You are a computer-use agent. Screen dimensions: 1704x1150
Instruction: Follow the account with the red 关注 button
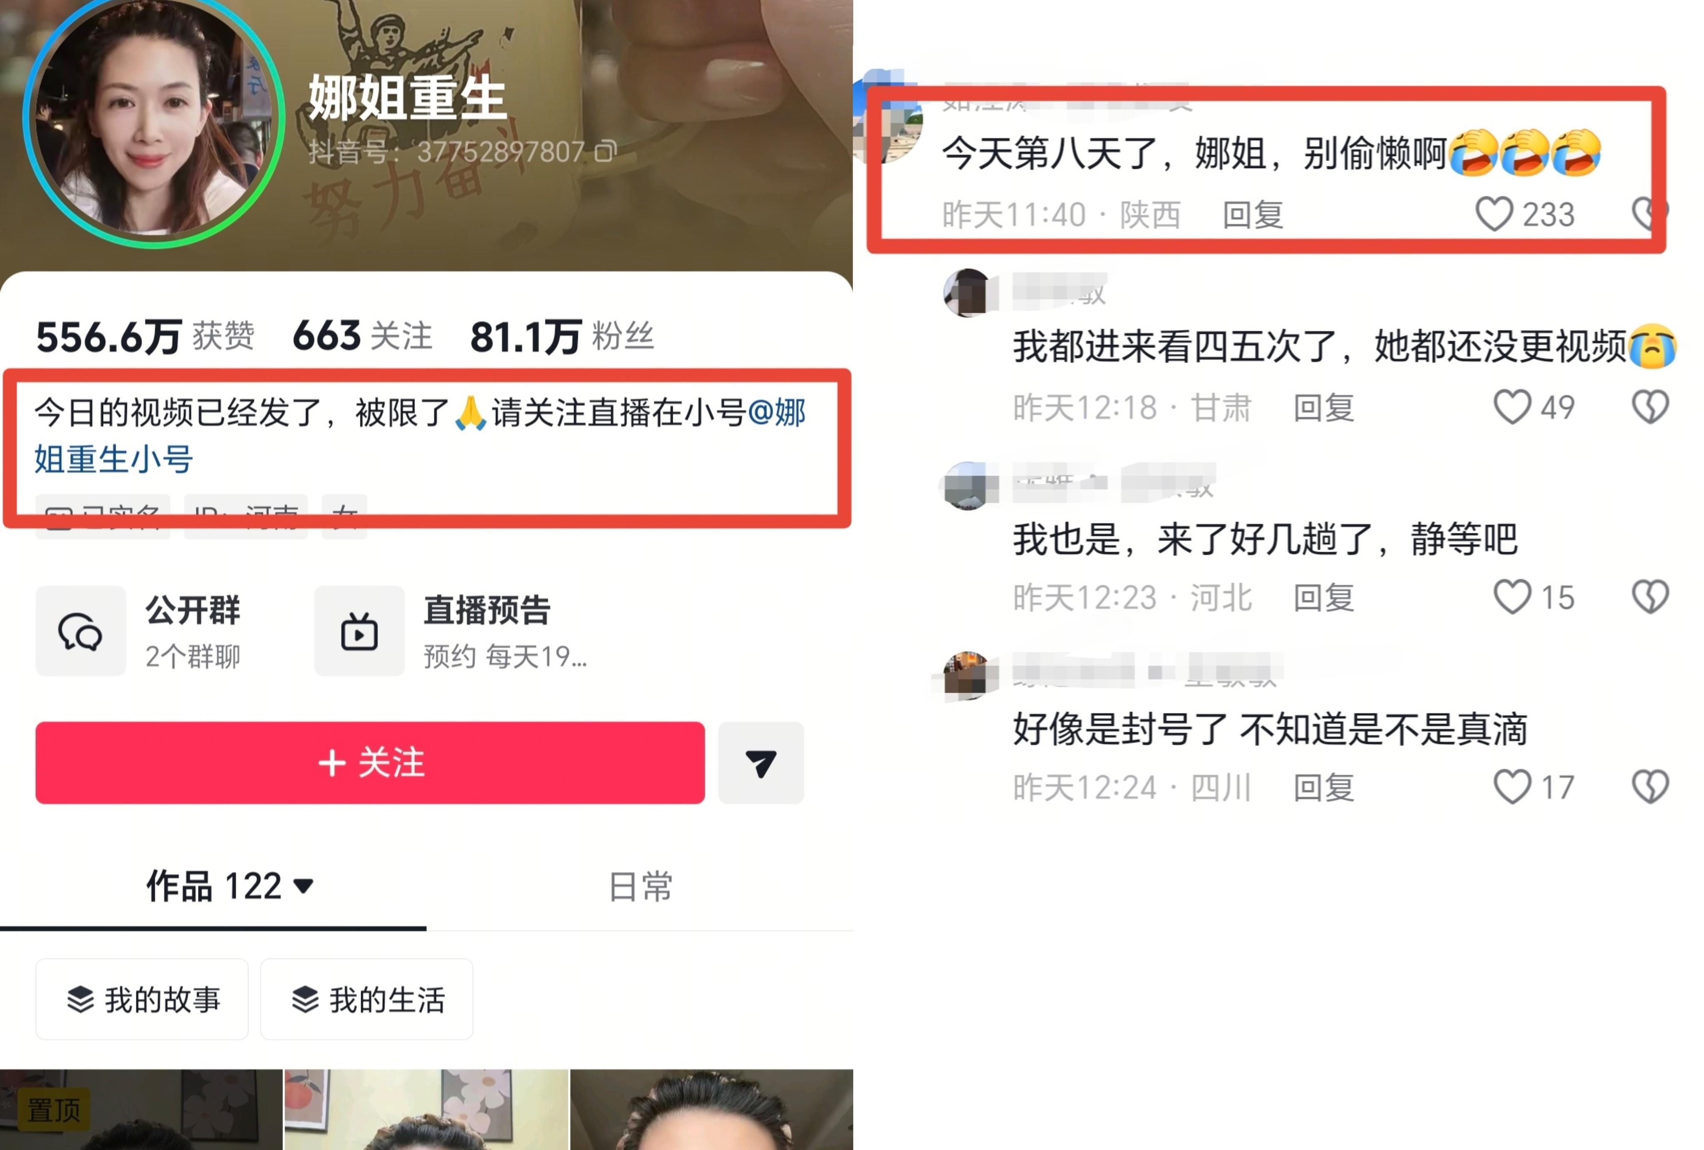pyautogui.click(x=370, y=763)
